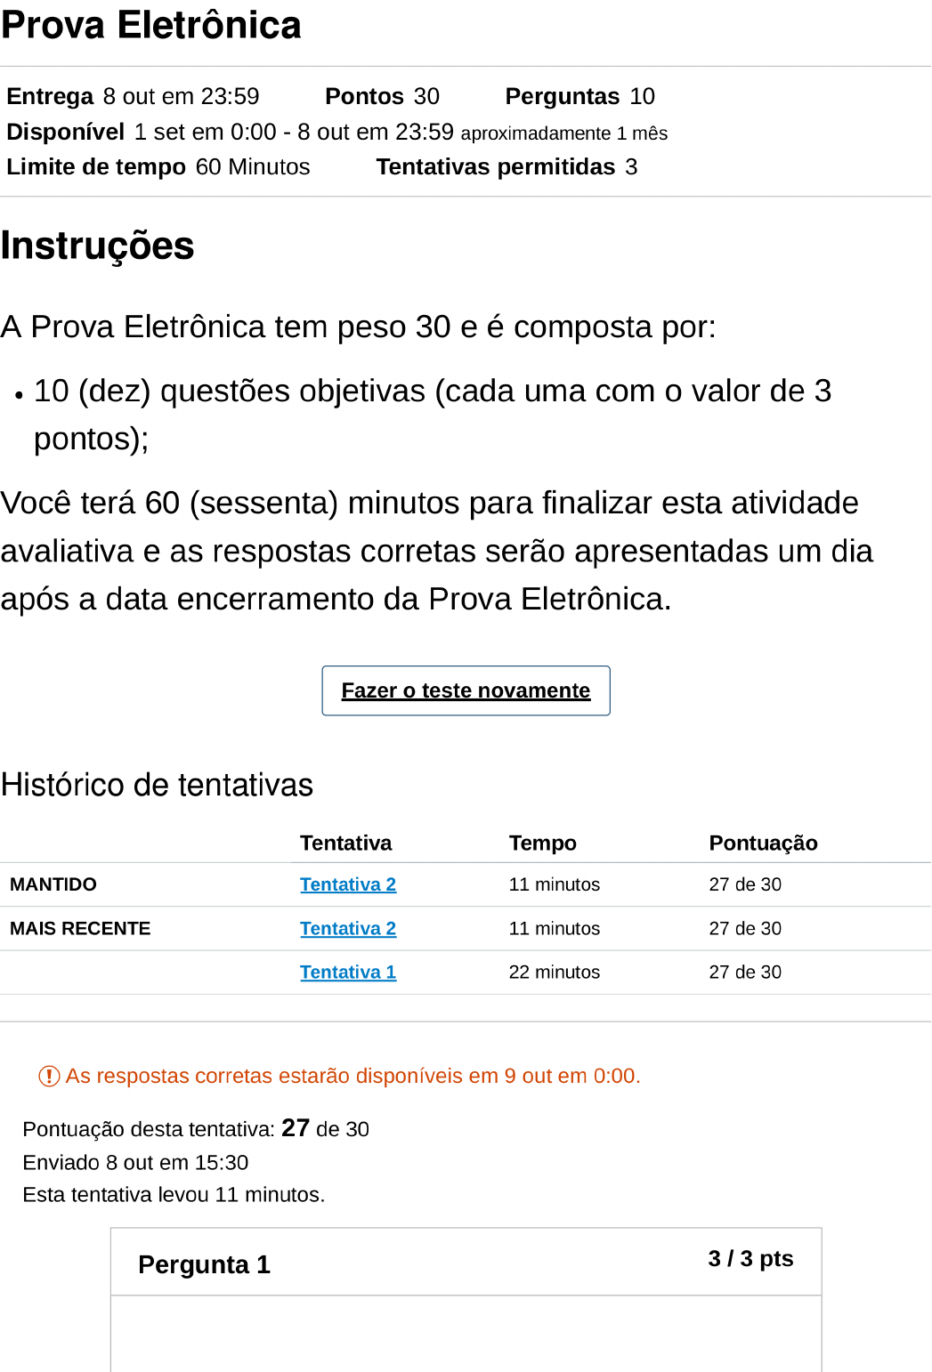Select the Pergunta 1 heading
The height and width of the screenshot is (1372, 932).
pos(204,1264)
